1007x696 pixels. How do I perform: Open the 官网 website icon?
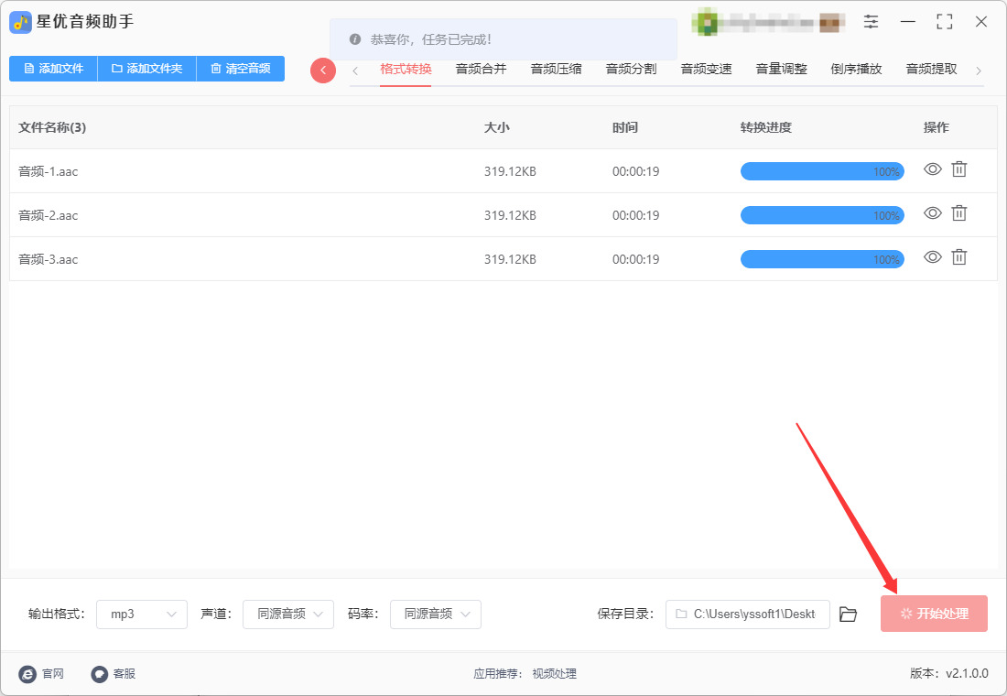point(27,673)
